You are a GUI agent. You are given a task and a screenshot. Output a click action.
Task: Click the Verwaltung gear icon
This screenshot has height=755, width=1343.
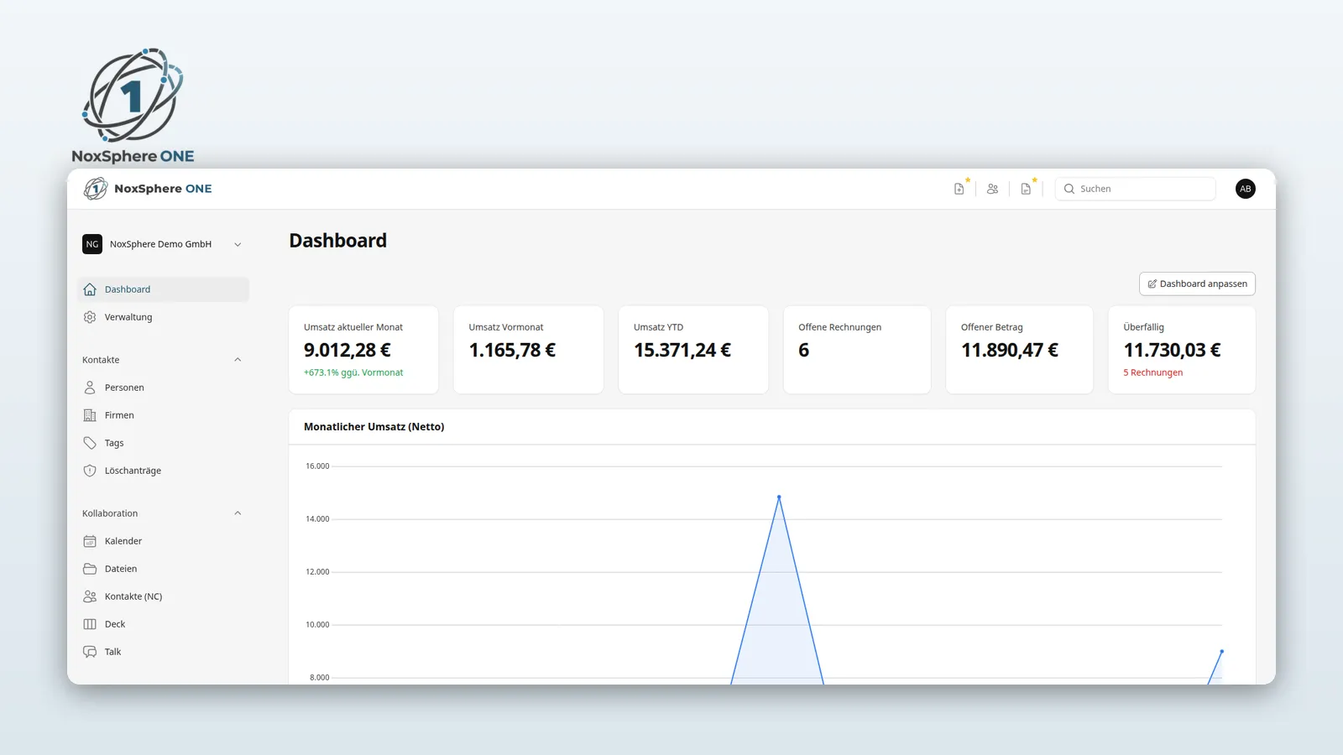(90, 317)
